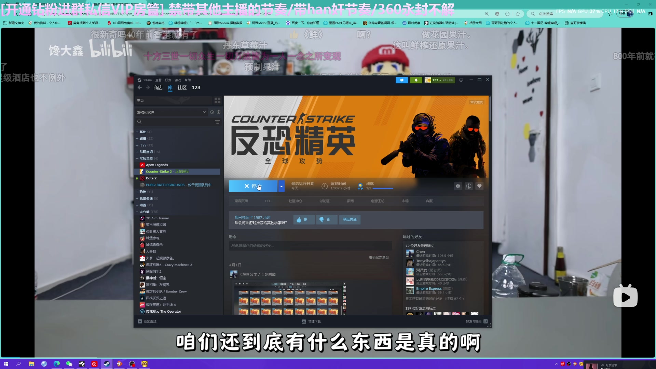The image size is (656, 369).
Task: Open 好友与聊天 friends panel
Action: [x=477, y=322]
